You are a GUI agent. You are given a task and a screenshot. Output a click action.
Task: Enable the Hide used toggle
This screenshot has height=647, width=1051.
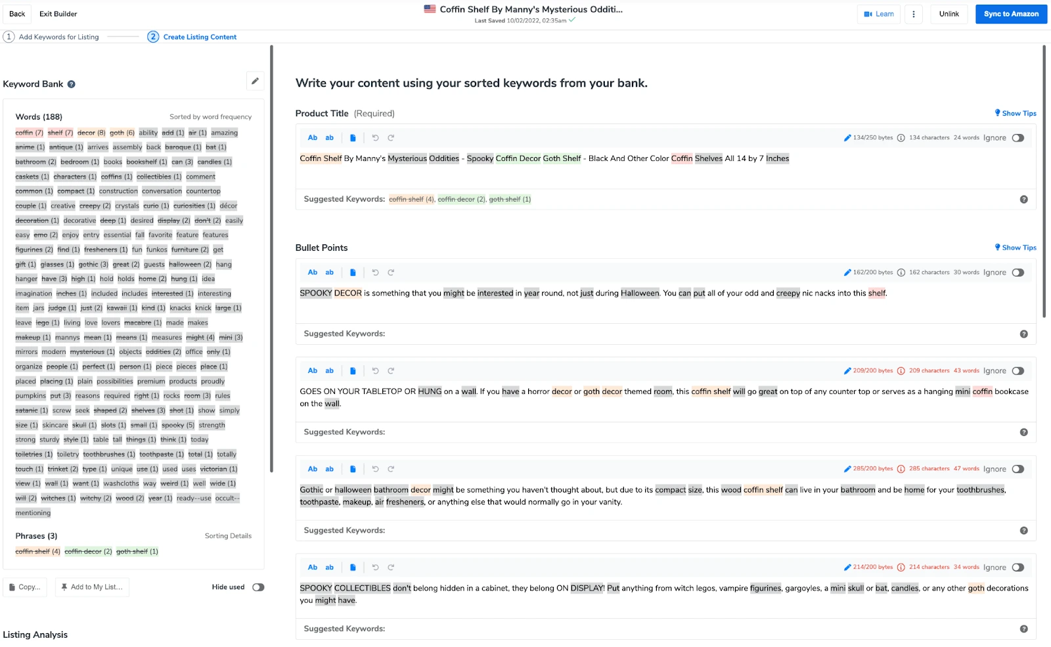point(257,587)
